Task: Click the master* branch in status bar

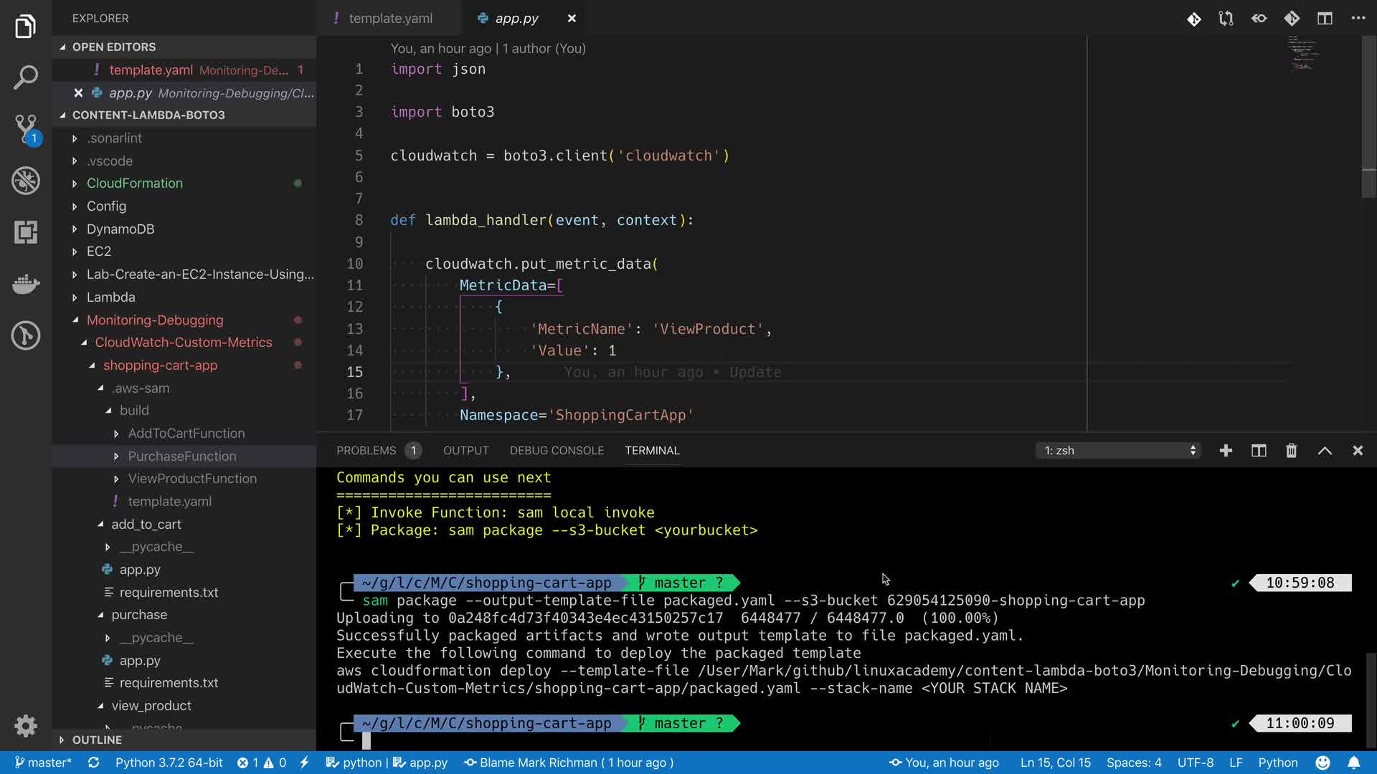Action: (x=43, y=763)
